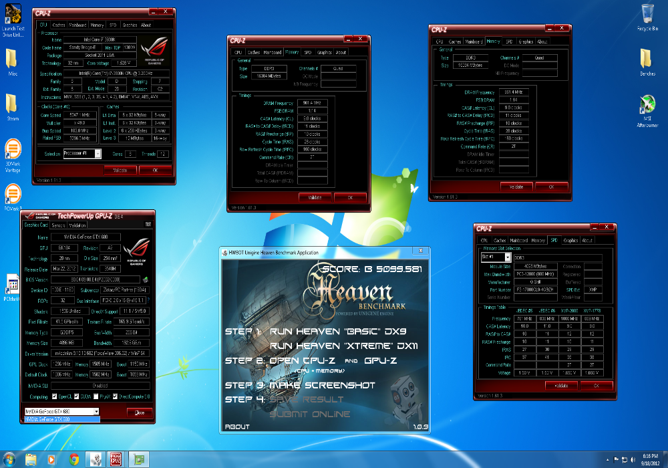Select the highlighted NVIDIA GeForce GTX 680 list entry
The image size is (668, 468).
tap(62, 419)
